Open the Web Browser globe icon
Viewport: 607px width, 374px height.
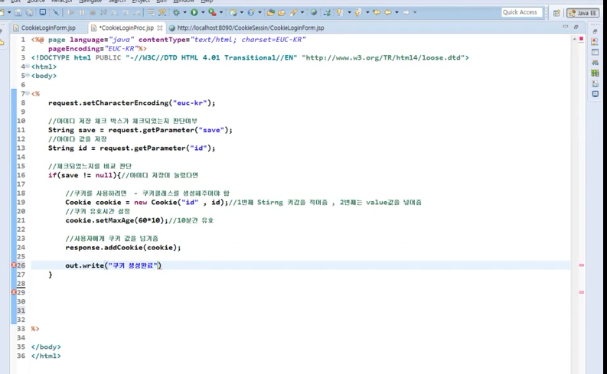click(x=314, y=12)
